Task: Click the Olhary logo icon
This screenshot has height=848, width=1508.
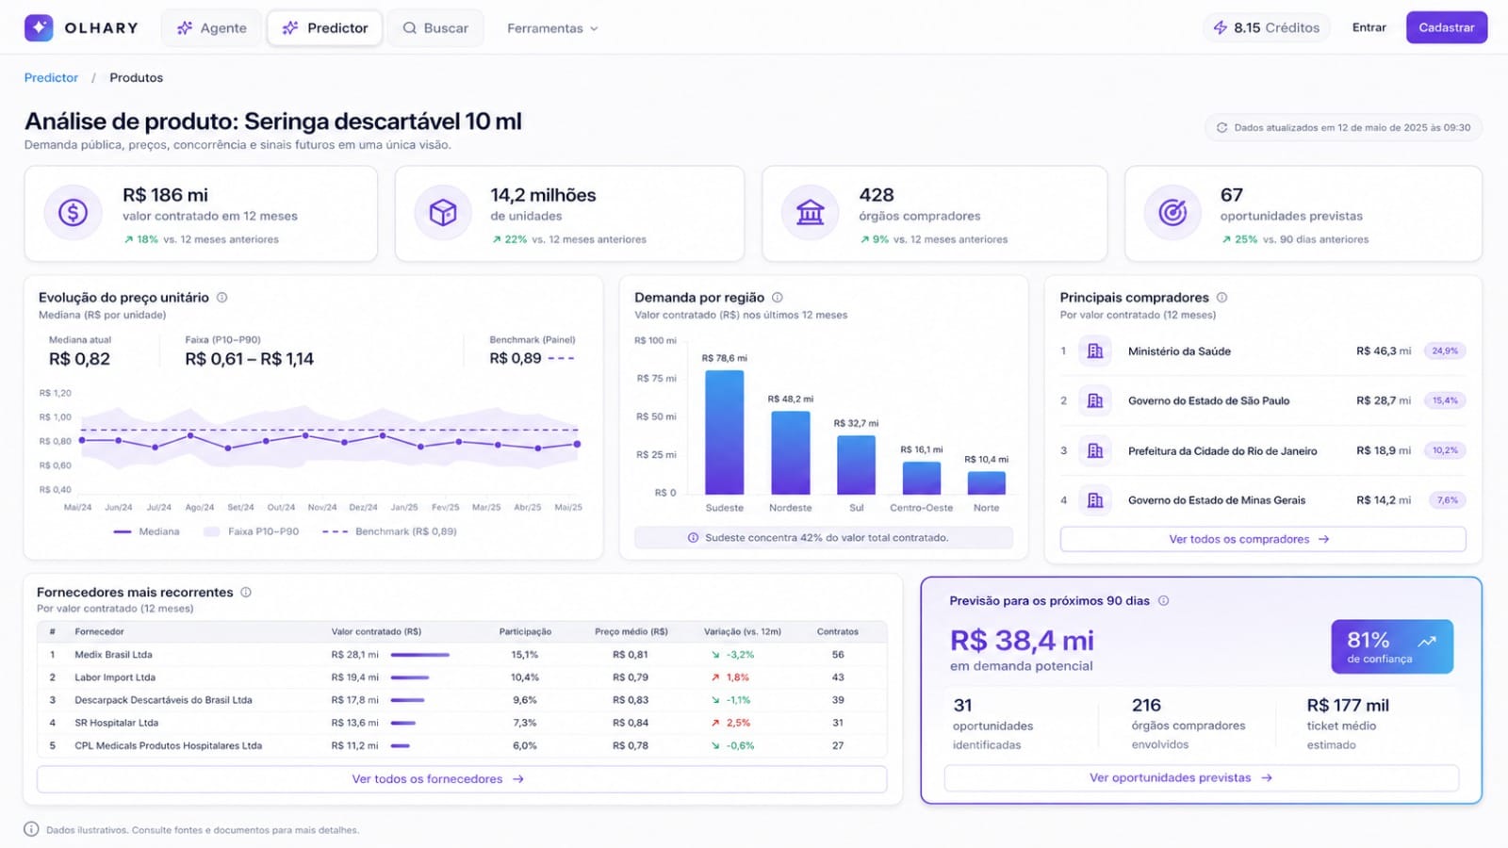Action: click(39, 28)
